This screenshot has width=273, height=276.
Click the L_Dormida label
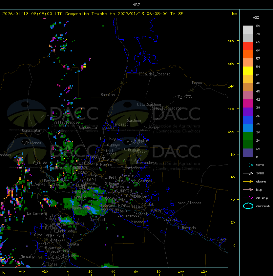[187, 228]
